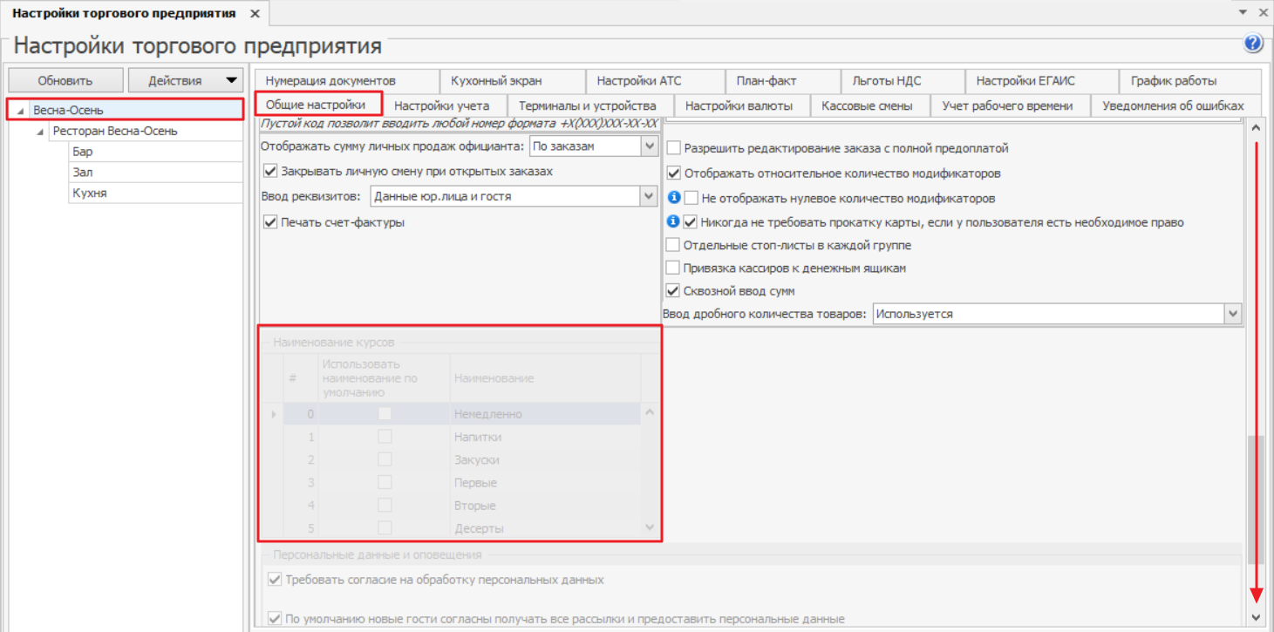Click the main panel vertical scrollbar thumb
This screenshot has width=1274, height=632.
(x=1257, y=499)
